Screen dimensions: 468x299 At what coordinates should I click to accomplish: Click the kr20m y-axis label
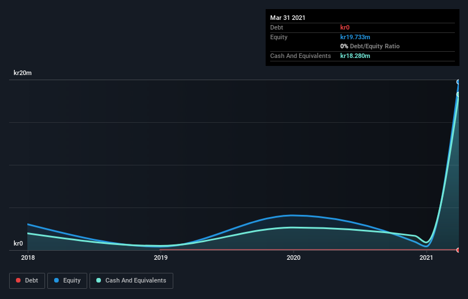click(x=23, y=73)
